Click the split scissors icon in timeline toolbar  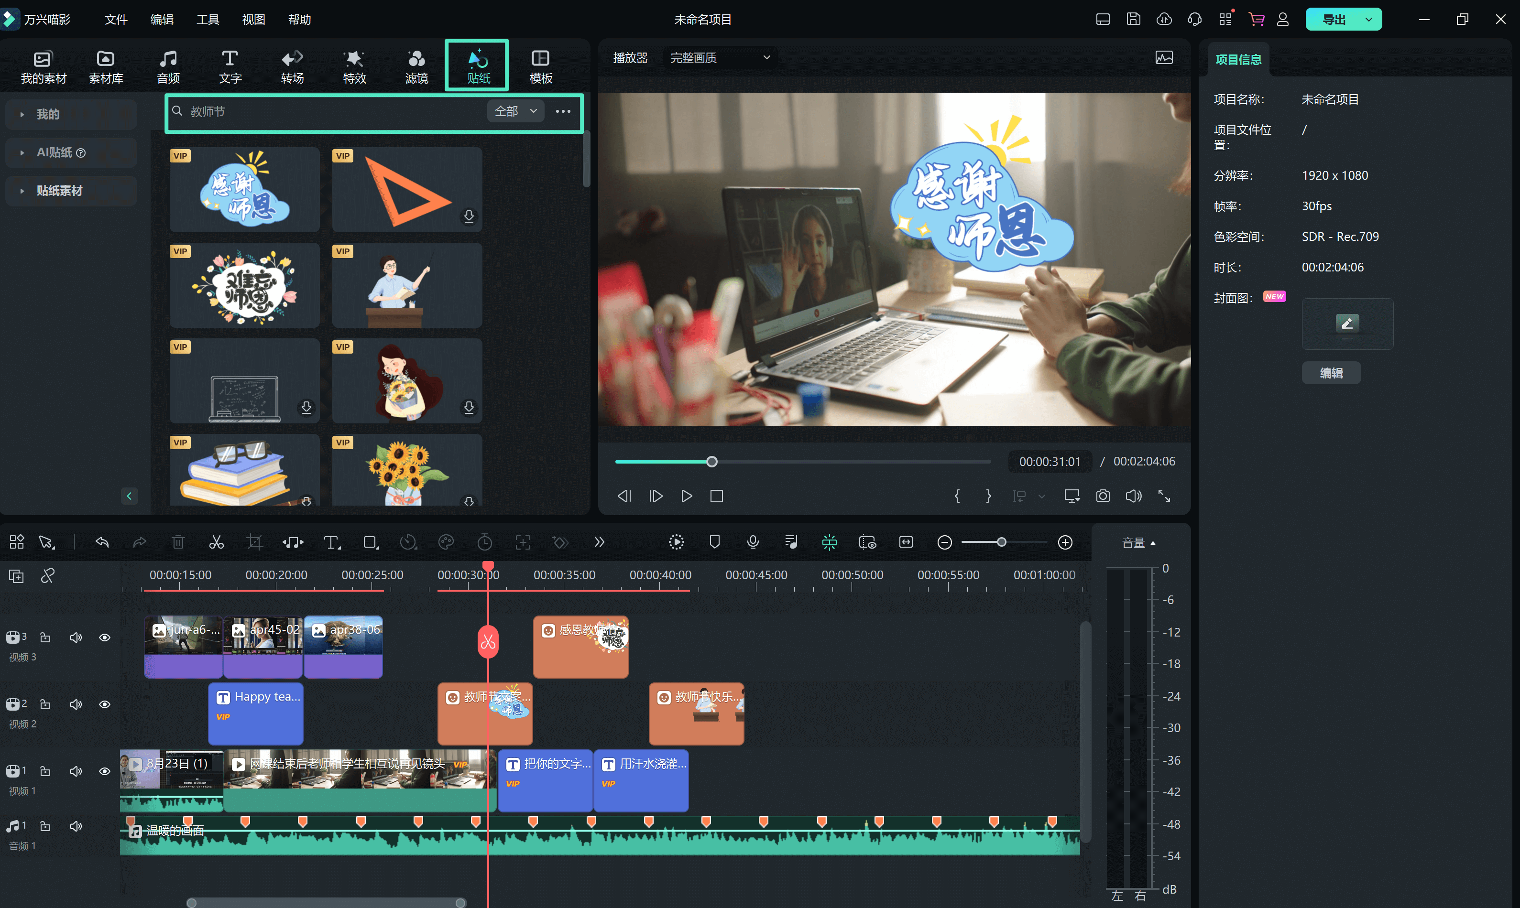(x=216, y=542)
